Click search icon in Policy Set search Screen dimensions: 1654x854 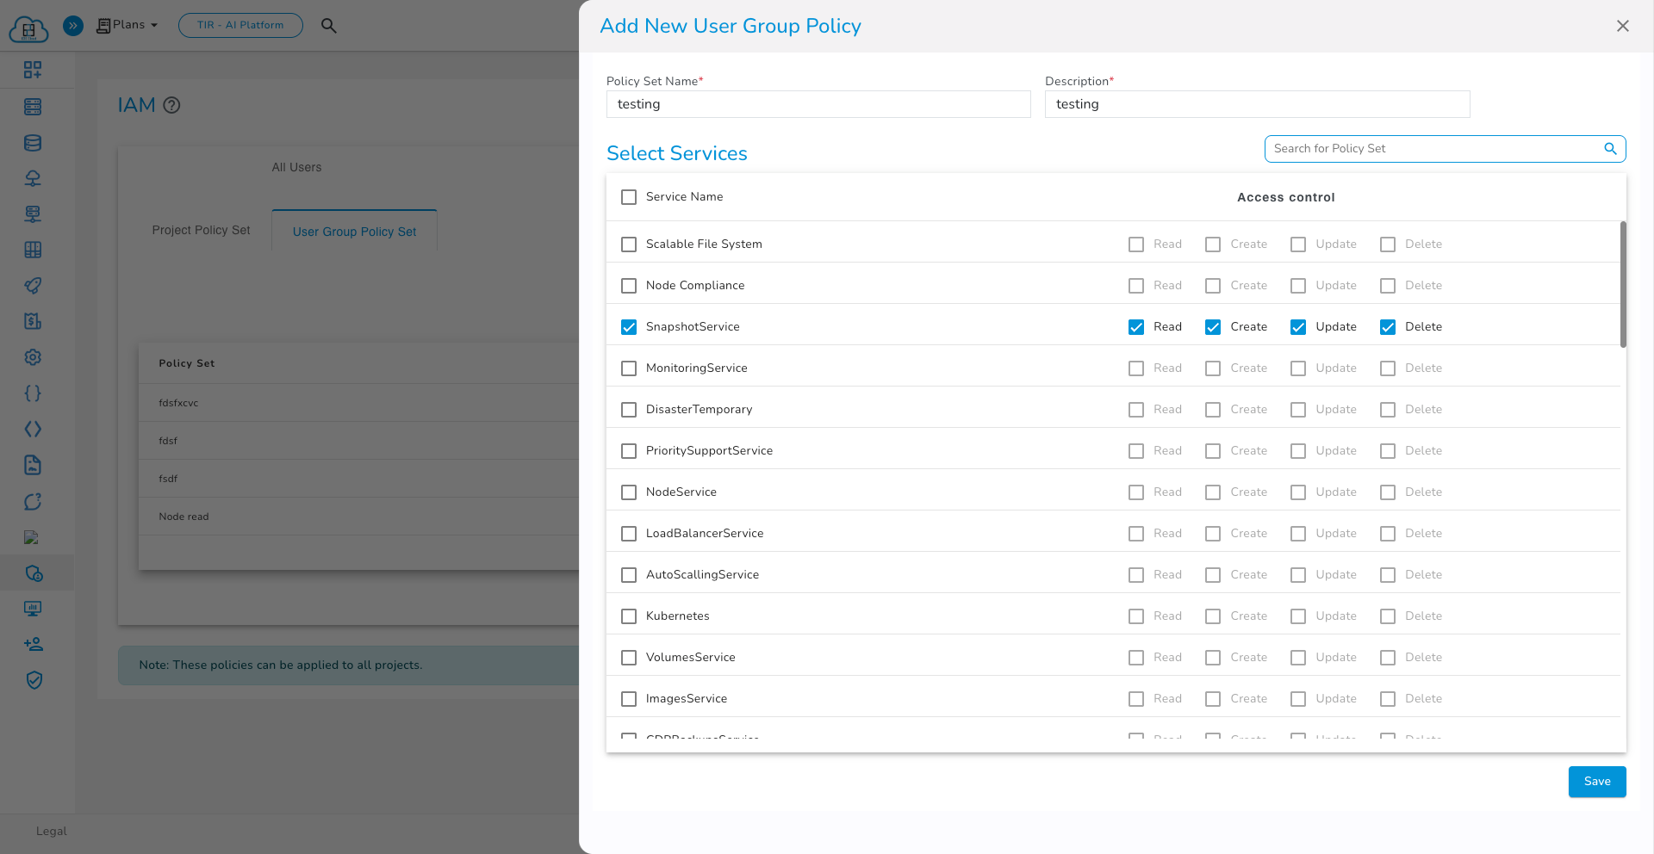pyautogui.click(x=1609, y=149)
